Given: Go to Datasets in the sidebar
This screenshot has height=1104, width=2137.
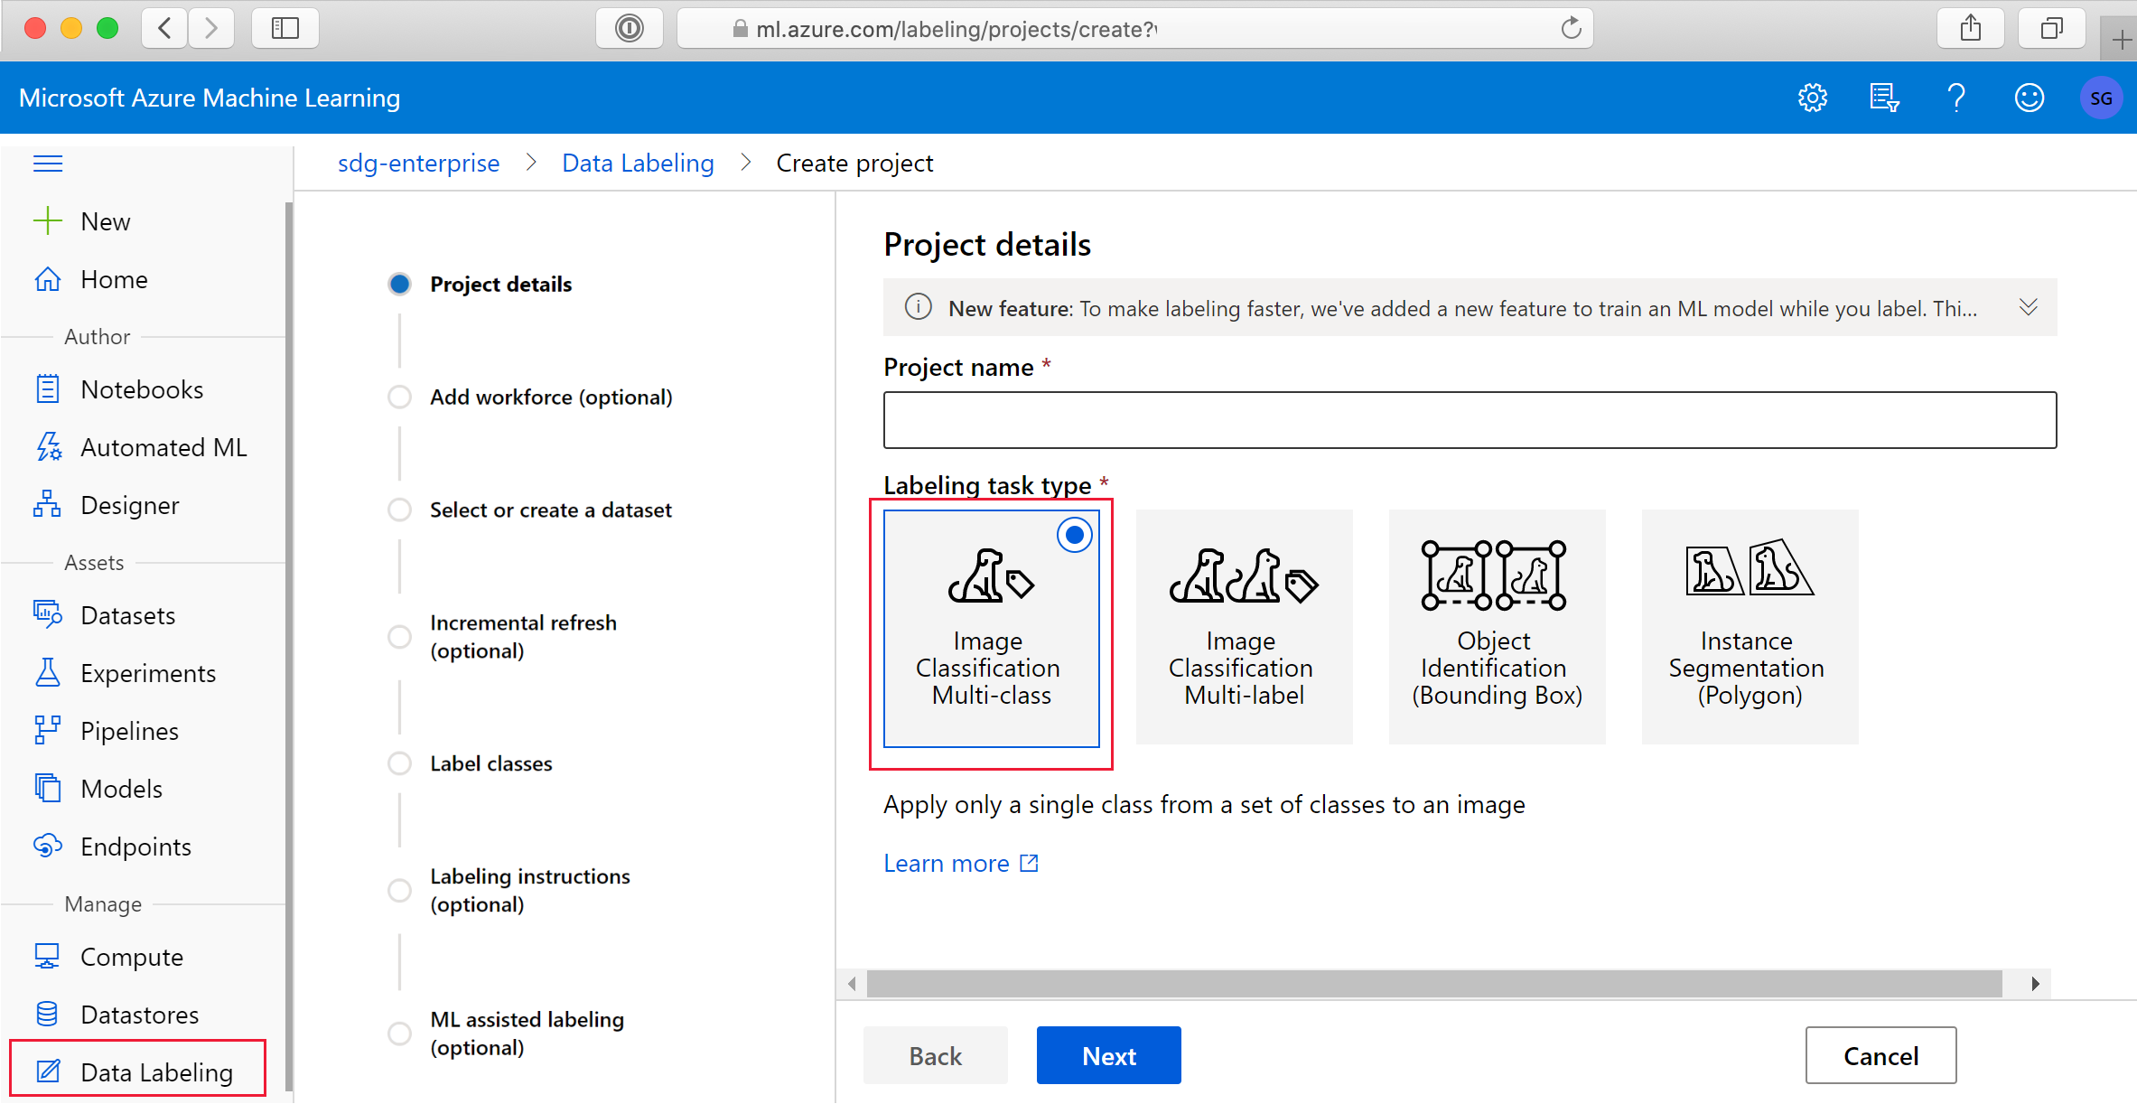Looking at the screenshot, I should (127, 615).
